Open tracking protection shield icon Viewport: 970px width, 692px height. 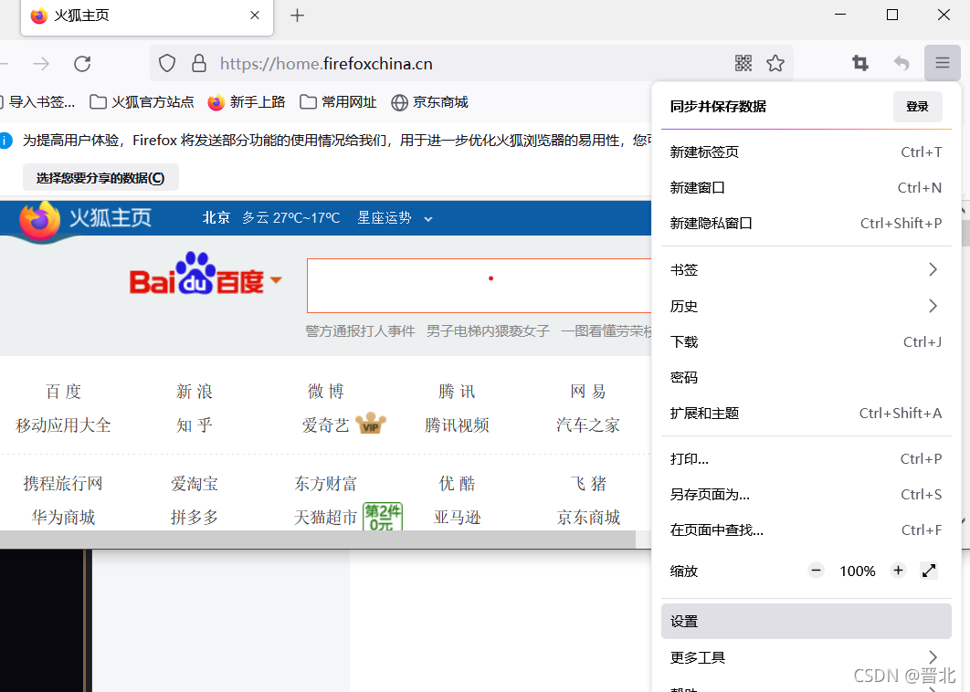click(x=167, y=64)
